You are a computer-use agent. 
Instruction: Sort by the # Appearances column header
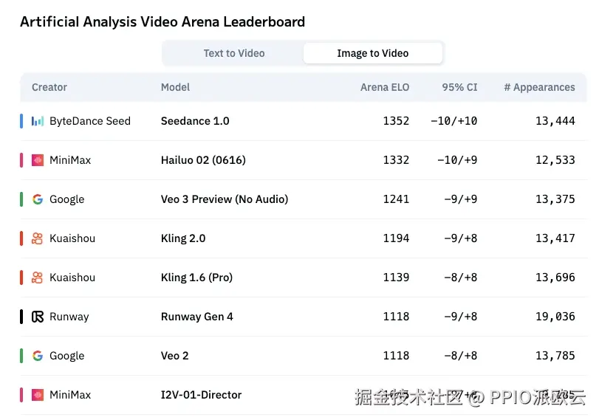point(539,87)
